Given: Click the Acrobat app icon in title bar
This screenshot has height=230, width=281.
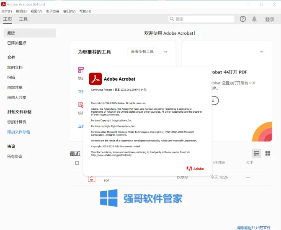Looking at the screenshot, I should [3, 4].
